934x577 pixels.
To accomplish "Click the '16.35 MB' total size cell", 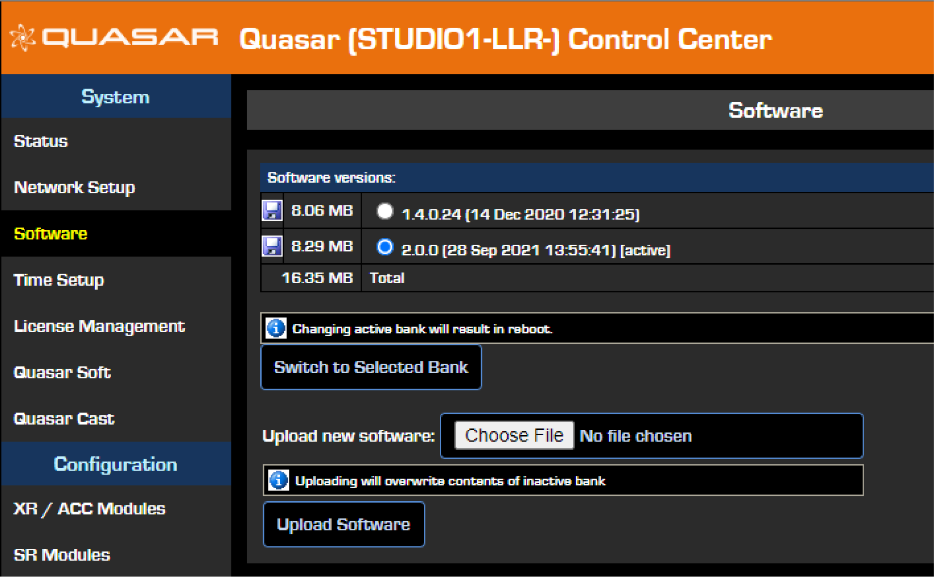I will (311, 278).
